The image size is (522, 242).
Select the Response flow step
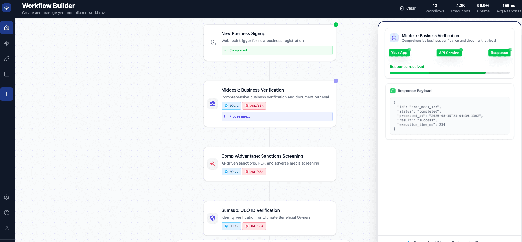499,53
